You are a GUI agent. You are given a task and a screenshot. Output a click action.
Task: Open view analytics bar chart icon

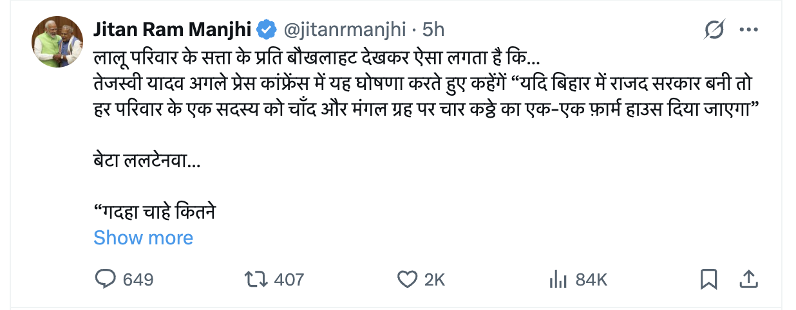tap(557, 279)
